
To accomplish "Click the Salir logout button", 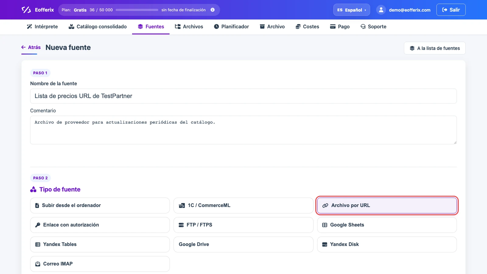I will [451, 10].
